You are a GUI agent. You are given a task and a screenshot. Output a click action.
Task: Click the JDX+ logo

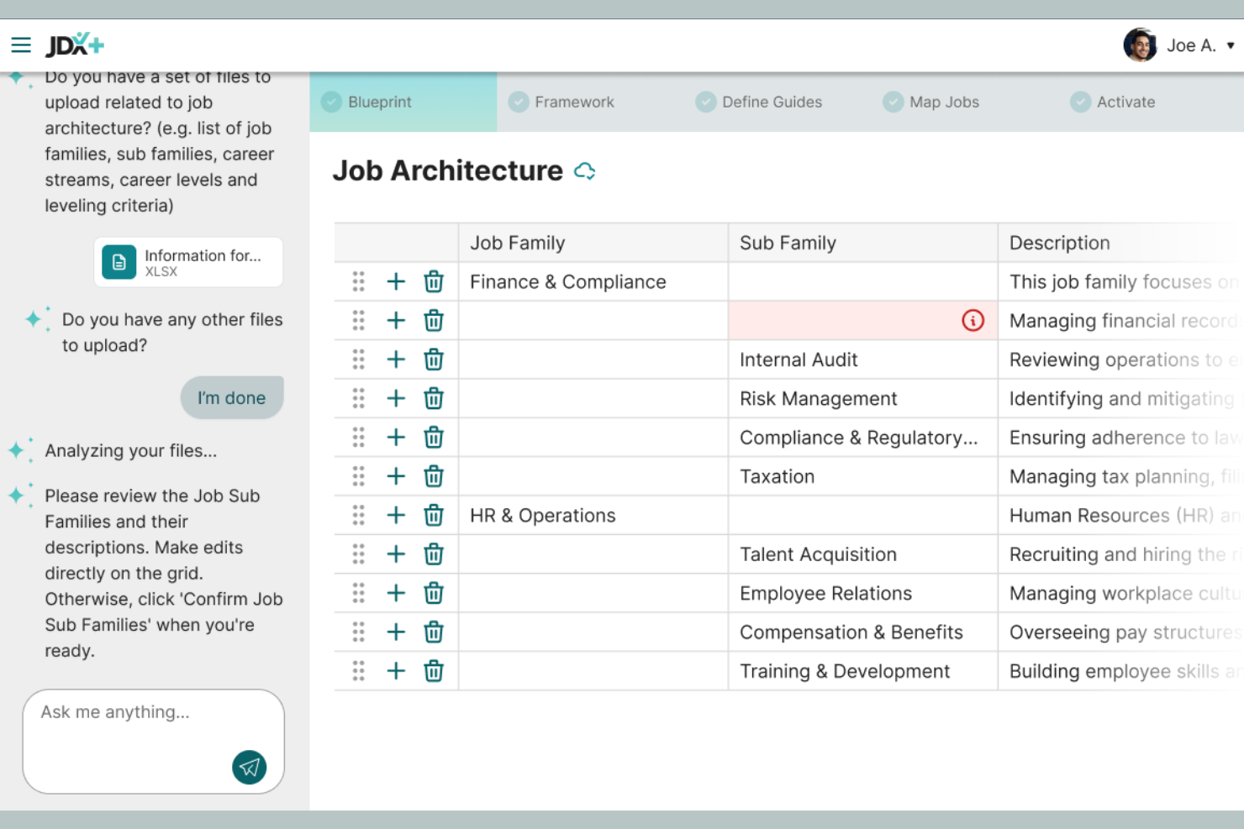click(75, 45)
